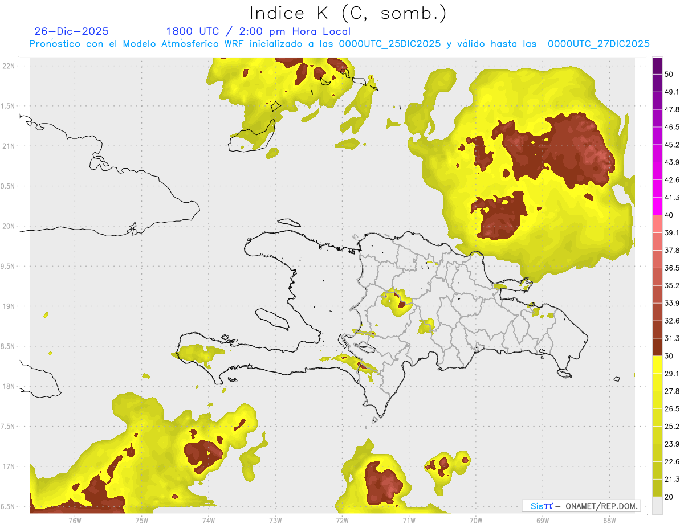Click the '23.9' colorbar value
684x528 pixels.
pos(672,444)
